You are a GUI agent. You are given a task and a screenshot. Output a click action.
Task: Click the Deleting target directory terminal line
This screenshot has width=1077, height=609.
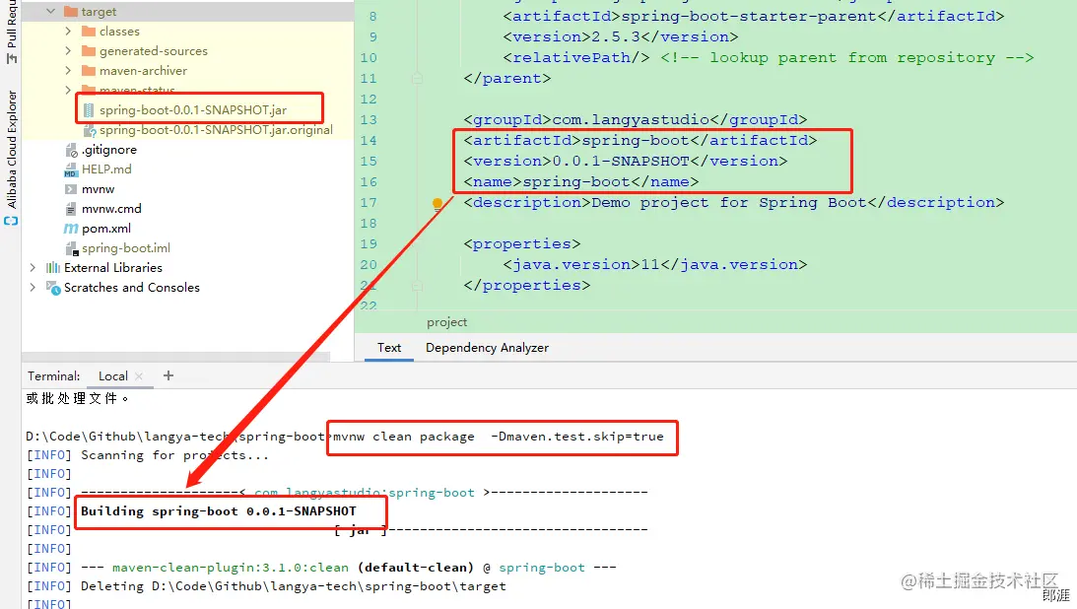click(x=294, y=586)
